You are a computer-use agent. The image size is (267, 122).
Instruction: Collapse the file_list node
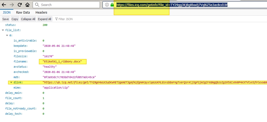click(x=3, y=30)
